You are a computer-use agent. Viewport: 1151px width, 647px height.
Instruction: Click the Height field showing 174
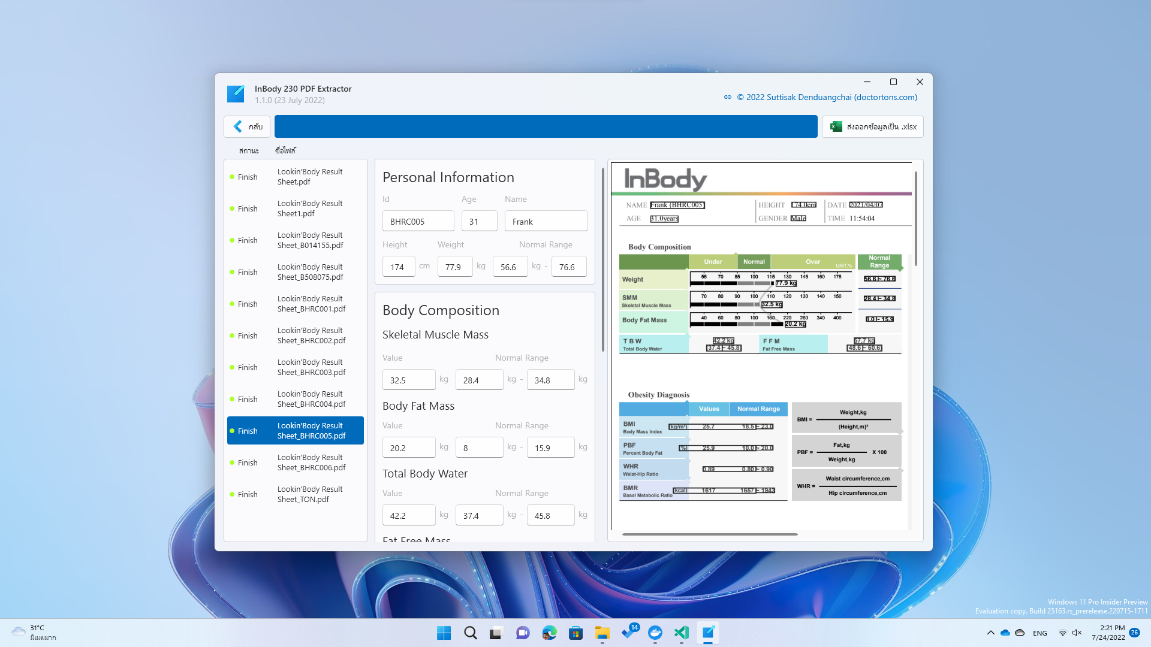[x=399, y=267]
